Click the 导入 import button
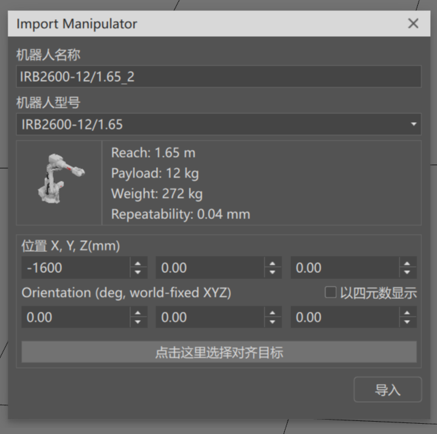The width and height of the screenshot is (437, 434). [388, 390]
